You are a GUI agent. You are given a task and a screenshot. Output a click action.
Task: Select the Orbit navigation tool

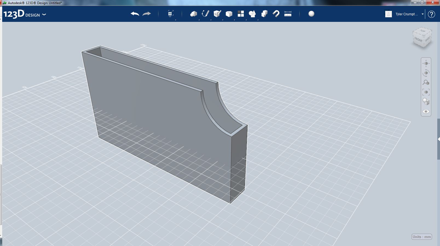[426, 73]
